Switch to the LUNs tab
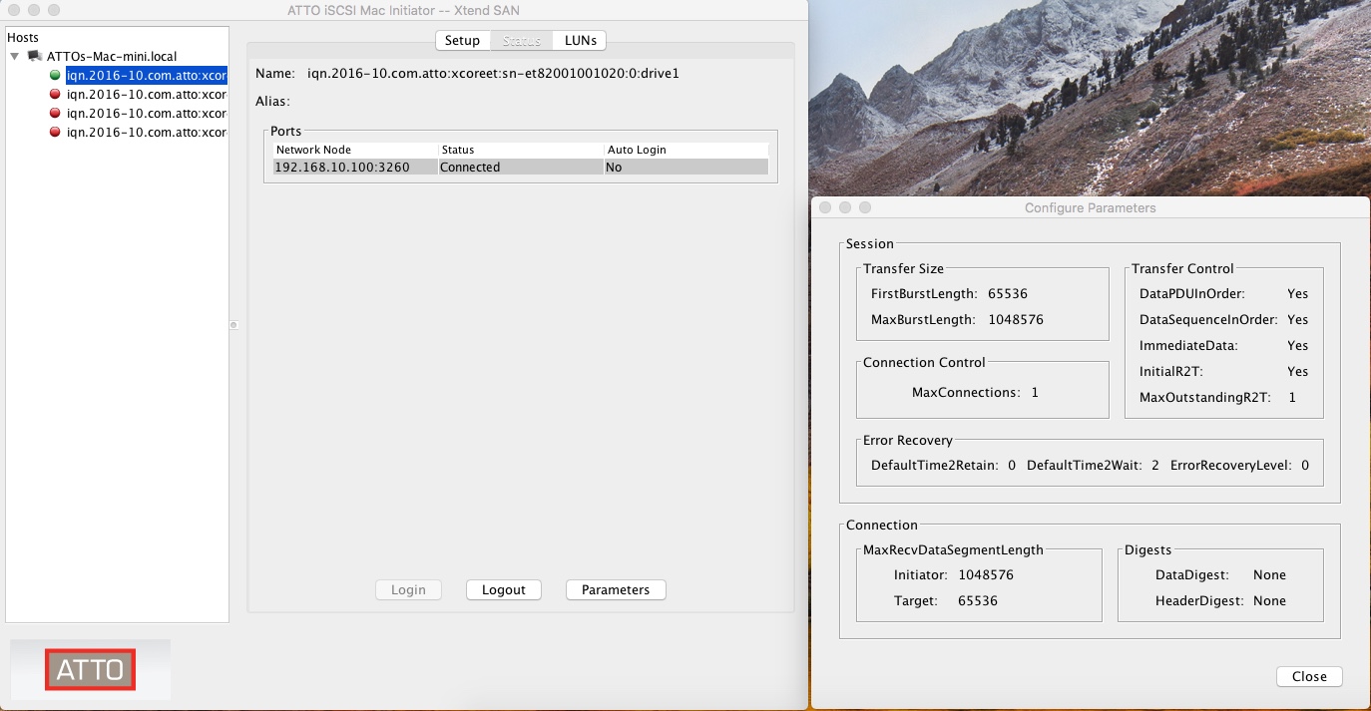This screenshot has height=711, width=1371. point(580,41)
